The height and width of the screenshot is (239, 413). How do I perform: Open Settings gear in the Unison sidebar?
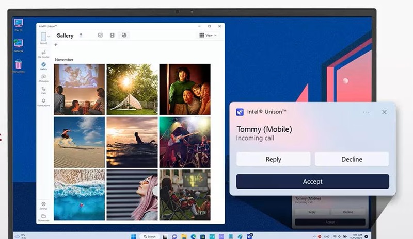click(x=43, y=206)
